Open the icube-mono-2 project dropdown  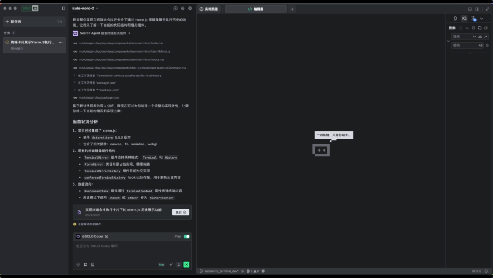pos(85,8)
